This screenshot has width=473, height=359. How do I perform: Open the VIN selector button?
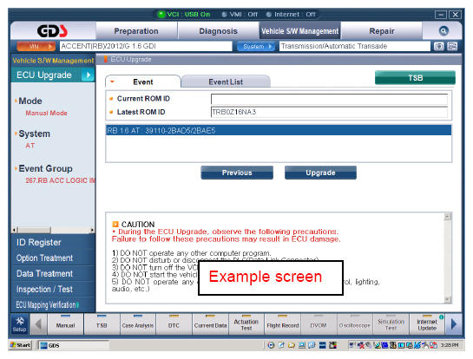pos(36,47)
